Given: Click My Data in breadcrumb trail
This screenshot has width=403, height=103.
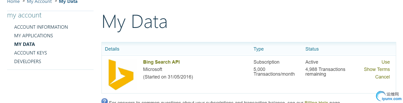Looking at the screenshot, I should [68, 2].
